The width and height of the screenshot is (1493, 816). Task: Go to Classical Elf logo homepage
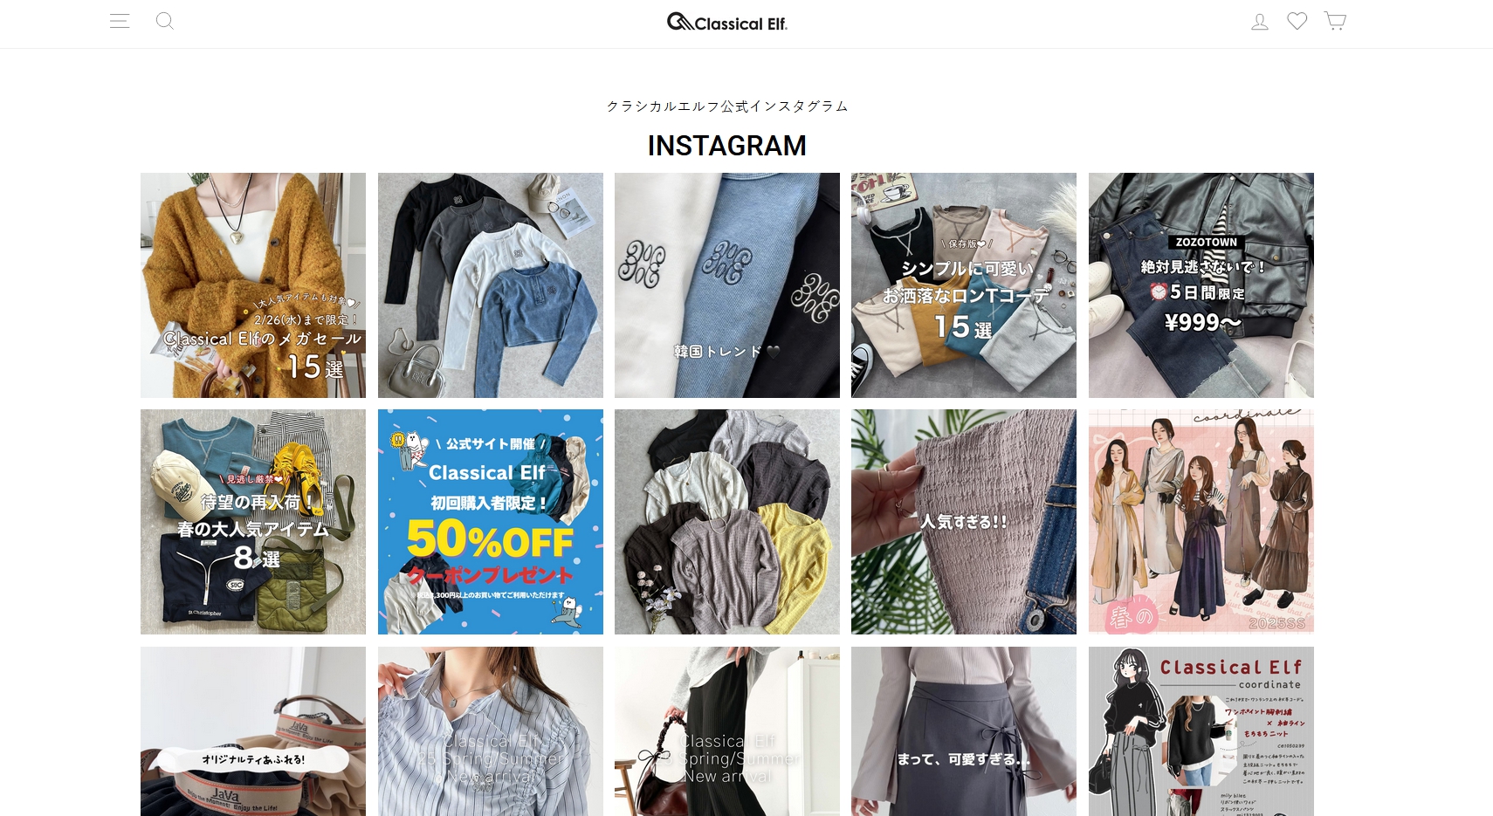tap(727, 22)
